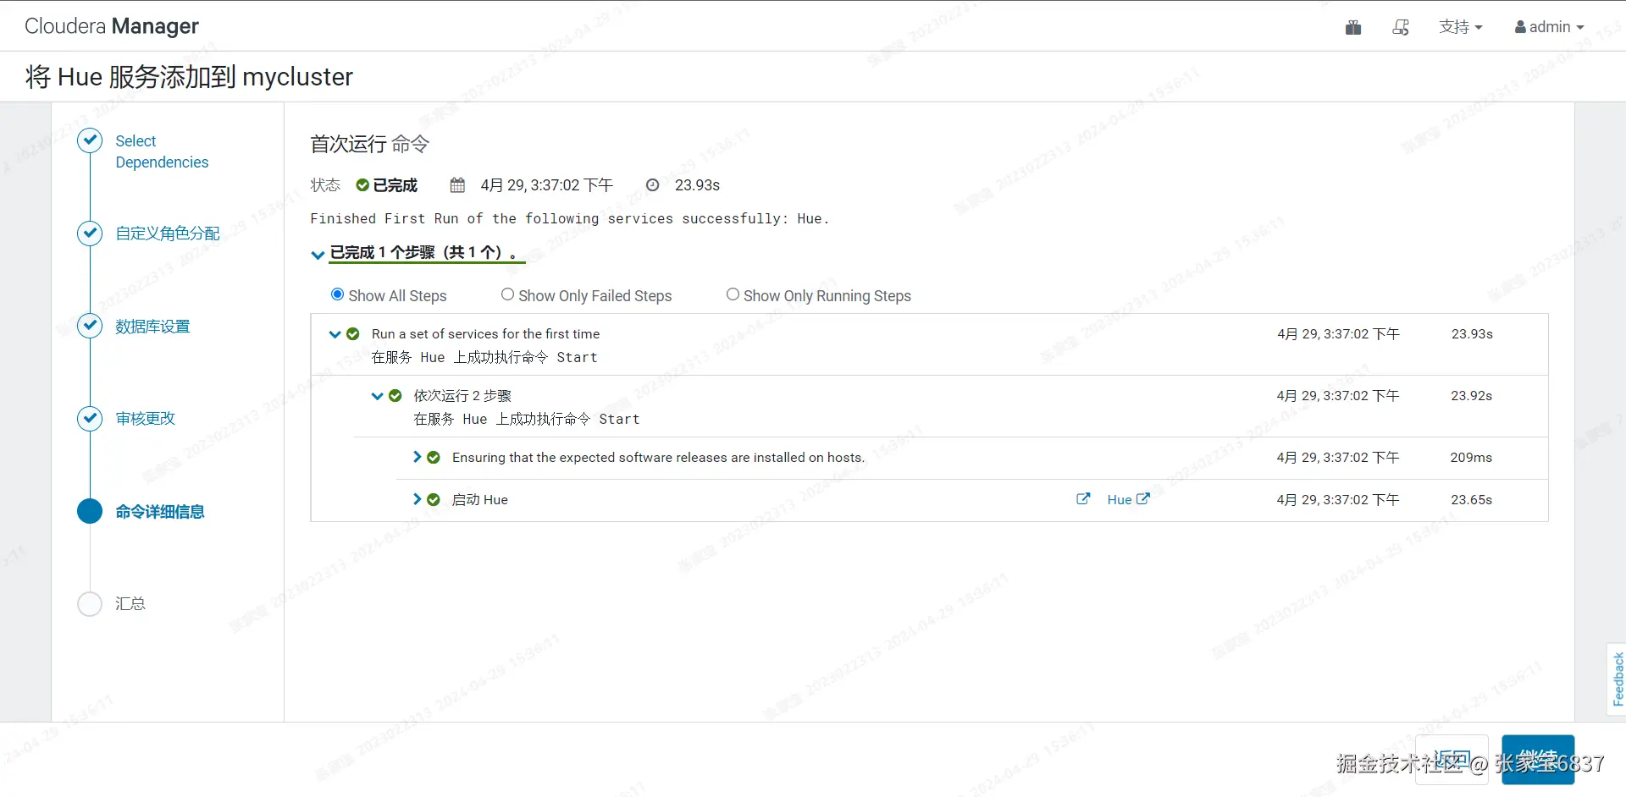
Task: Click the 继续 continue button
Action: click(x=1538, y=760)
